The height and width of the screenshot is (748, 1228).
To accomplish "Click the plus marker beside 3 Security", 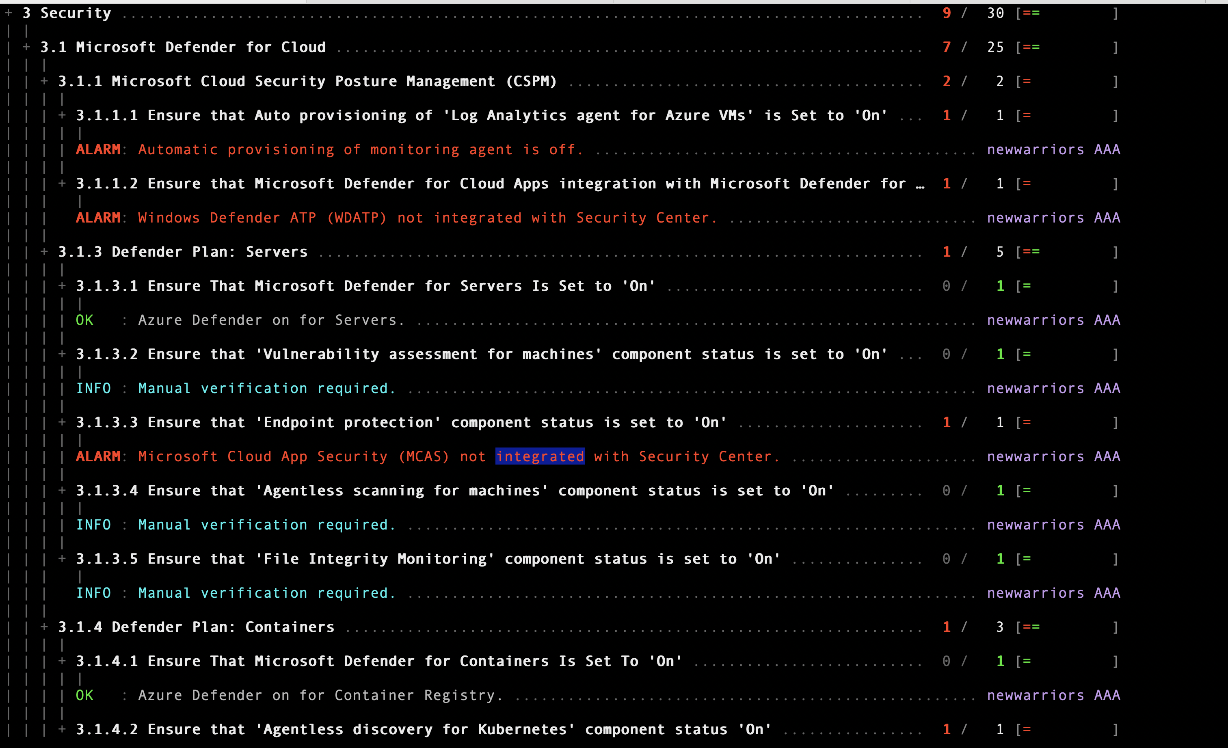I will (x=9, y=13).
